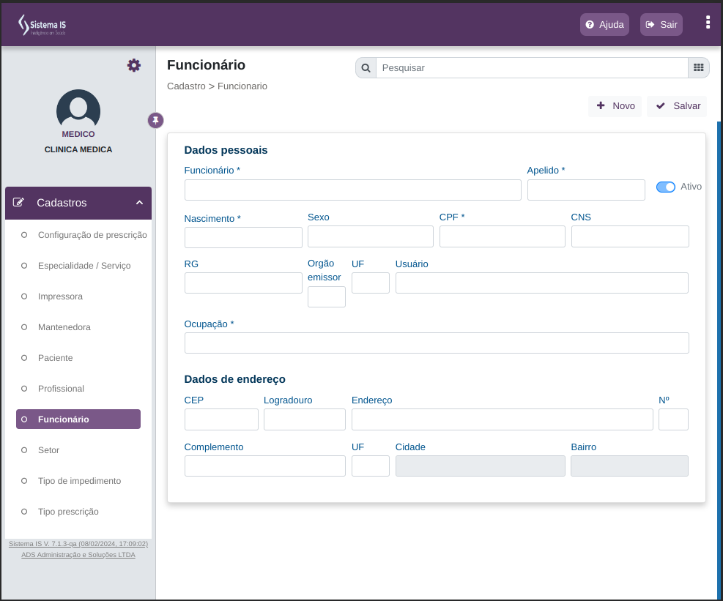This screenshot has width=723, height=601.
Task: Select Paciente in Cadastros menu
Action: (x=56, y=358)
